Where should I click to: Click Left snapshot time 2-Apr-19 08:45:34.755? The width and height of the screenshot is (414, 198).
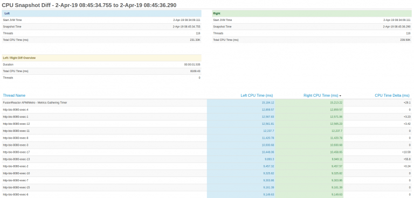coord(187,26)
